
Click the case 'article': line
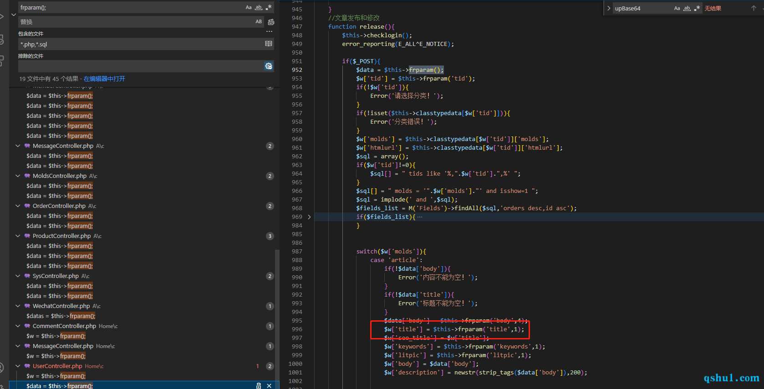coord(396,260)
